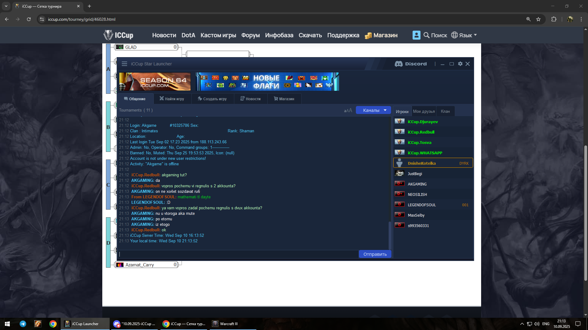Open Кастом игры on the website
Screen dimensions: 588x330
(218, 35)
